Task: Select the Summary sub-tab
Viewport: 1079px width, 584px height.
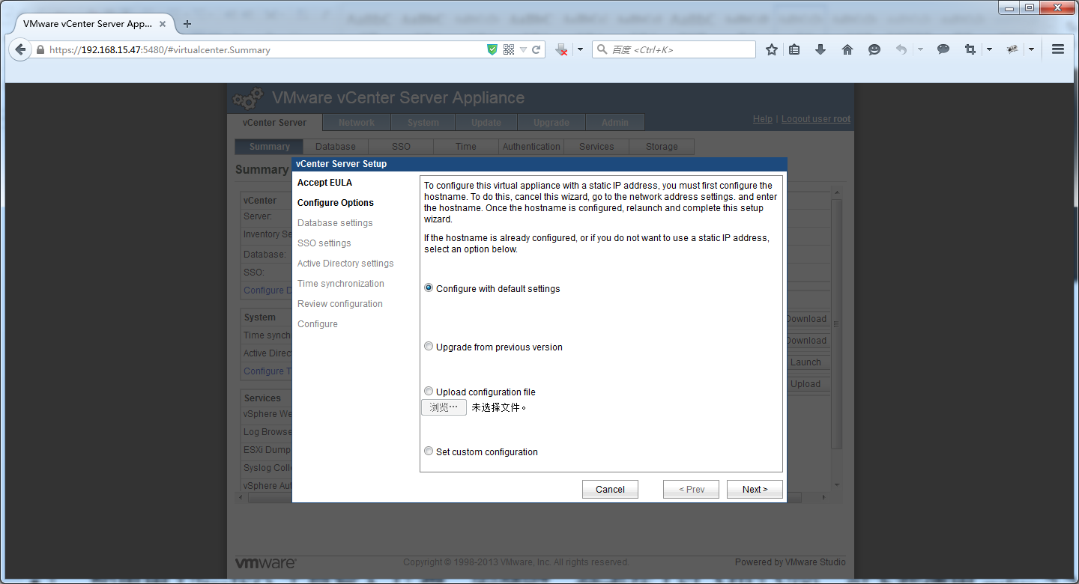Action: tap(269, 147)
